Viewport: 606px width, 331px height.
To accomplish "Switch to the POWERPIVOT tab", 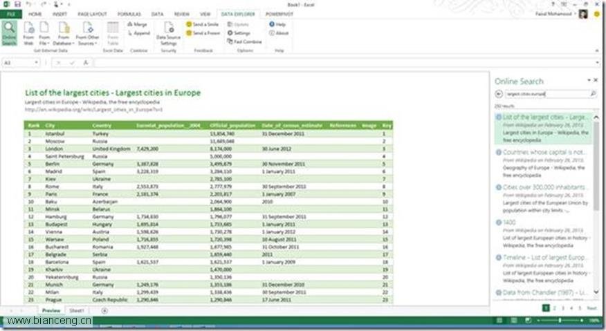I will tap(279, 15).
